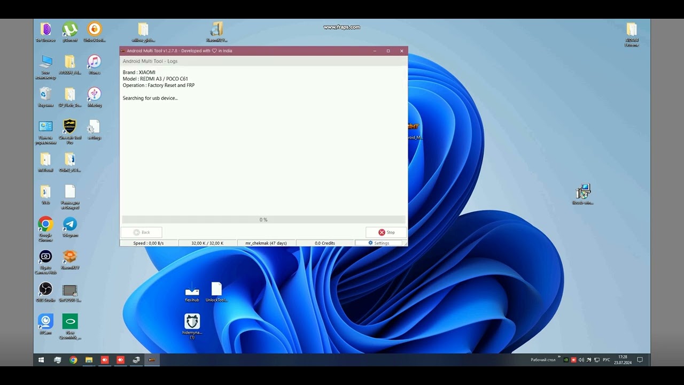This screenshot has height=385, width=684.
Task: Select the UnlockTool desktop icon with padlock
Action: point(94,32)
